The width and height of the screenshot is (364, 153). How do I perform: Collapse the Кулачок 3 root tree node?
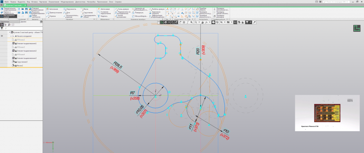(10, 32)
